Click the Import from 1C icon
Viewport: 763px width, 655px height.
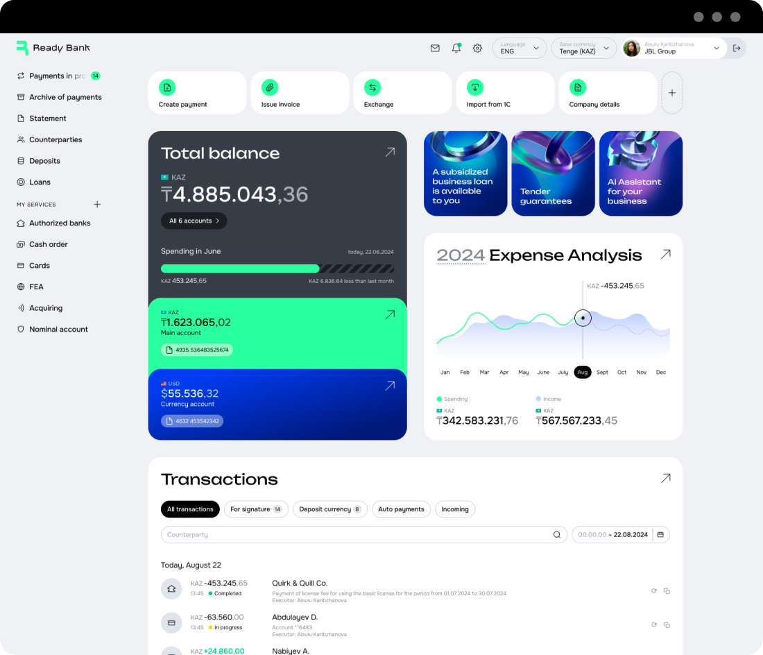tap(474, 87)
